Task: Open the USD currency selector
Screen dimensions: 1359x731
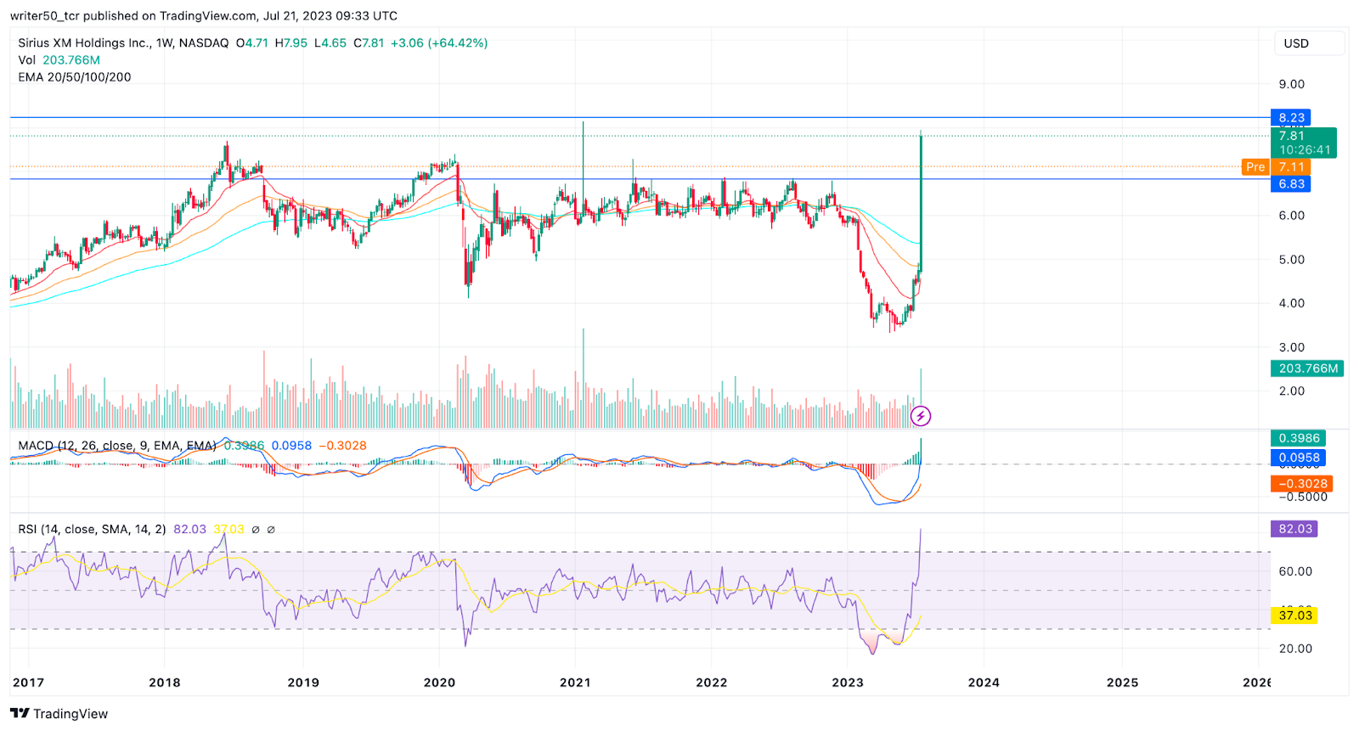Action: click(x=1309, y=43)
